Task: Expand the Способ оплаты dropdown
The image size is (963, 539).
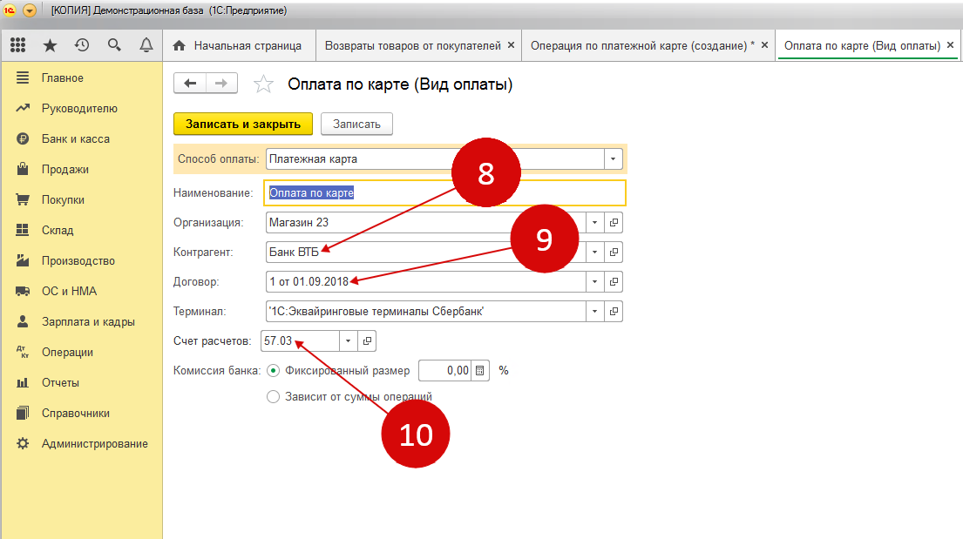Action: click(613, 159)
